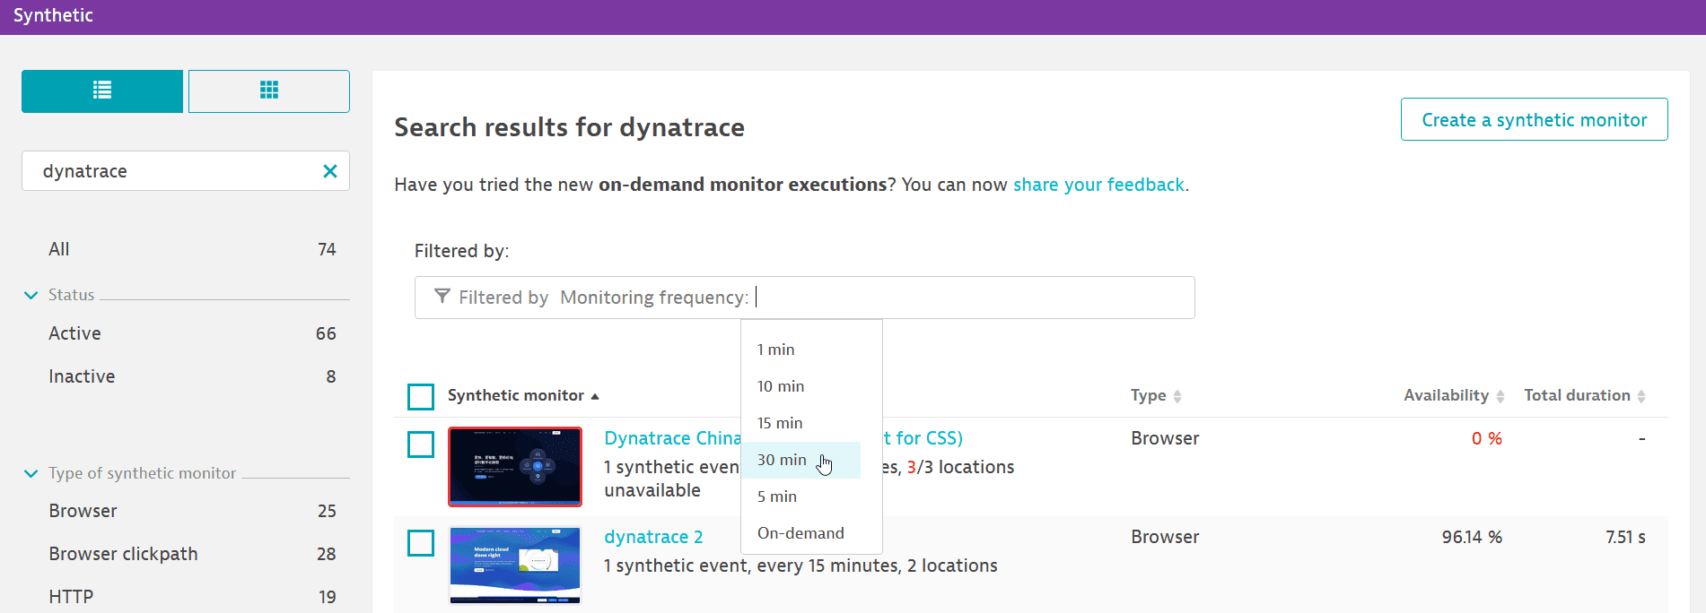The image size is (1706, 613).
Task: Click the Synthetic monitor column header
Action: 516,395
